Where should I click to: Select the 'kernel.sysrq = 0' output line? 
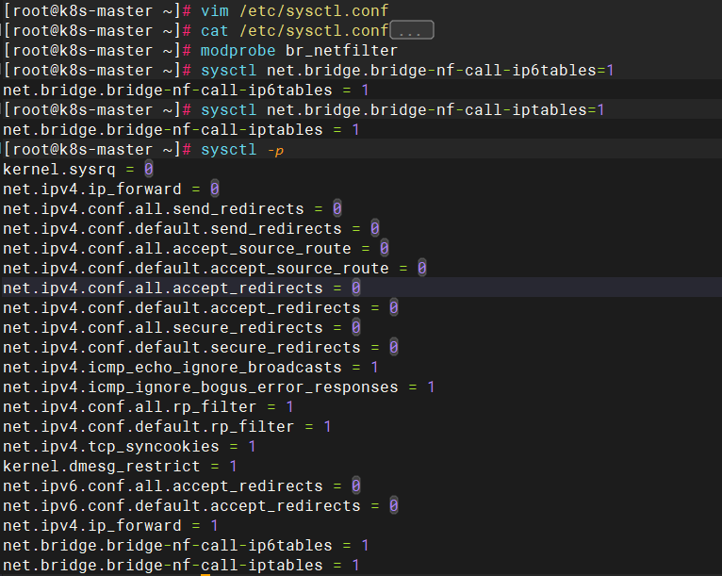click(78, 170)
